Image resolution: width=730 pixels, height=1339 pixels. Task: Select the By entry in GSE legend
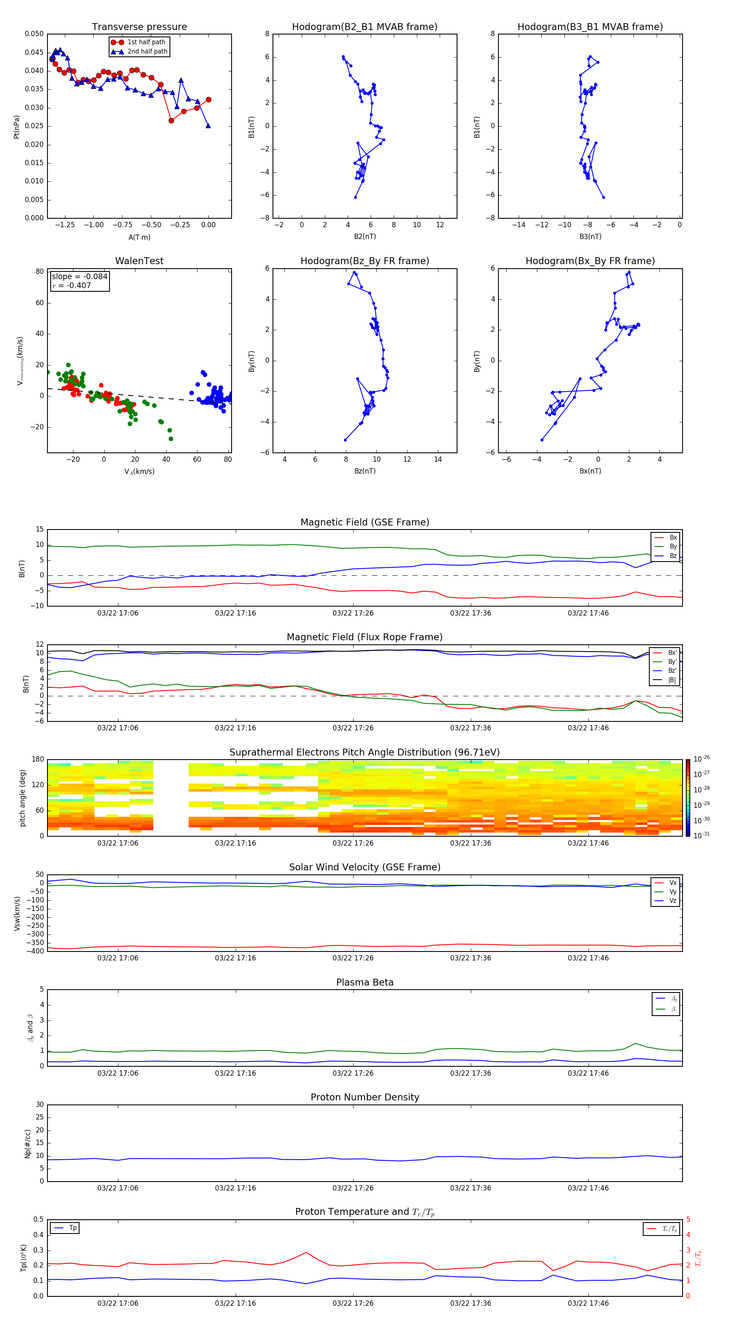pyautogui.click(x=666, y=546)
